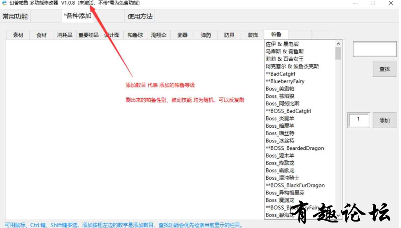Minimize the 幻兽帕鲁 trainer window
Image resolution: width=401 pixels, height=228 pixels.
(x=355, y=3)
